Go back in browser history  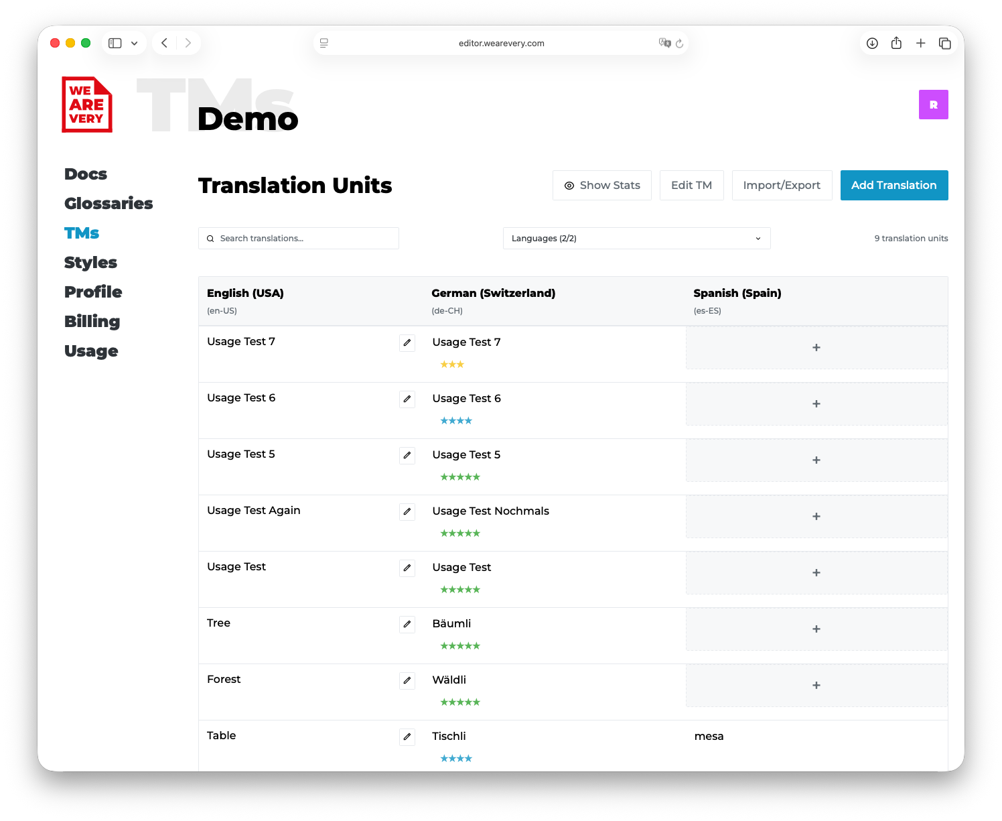click(164, 43)
